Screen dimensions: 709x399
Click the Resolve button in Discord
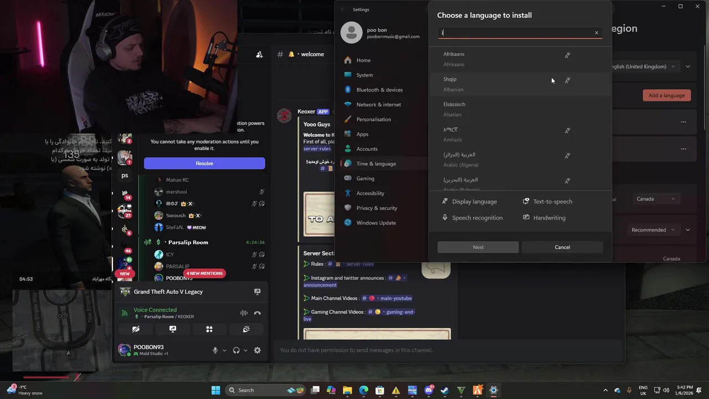coord(204,163)
